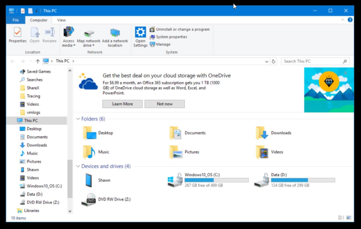The height and width of the screenshot is (229, 361).
Task: Click the Access media icon
Action: click(69, 32)
